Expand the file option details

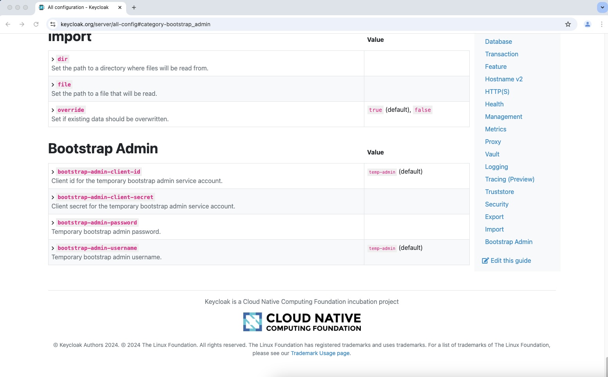click(x=53, y=85)
